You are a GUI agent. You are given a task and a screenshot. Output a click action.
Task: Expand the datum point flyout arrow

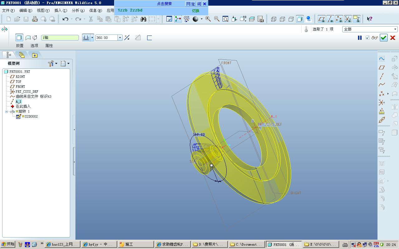(x=388, y=93)
